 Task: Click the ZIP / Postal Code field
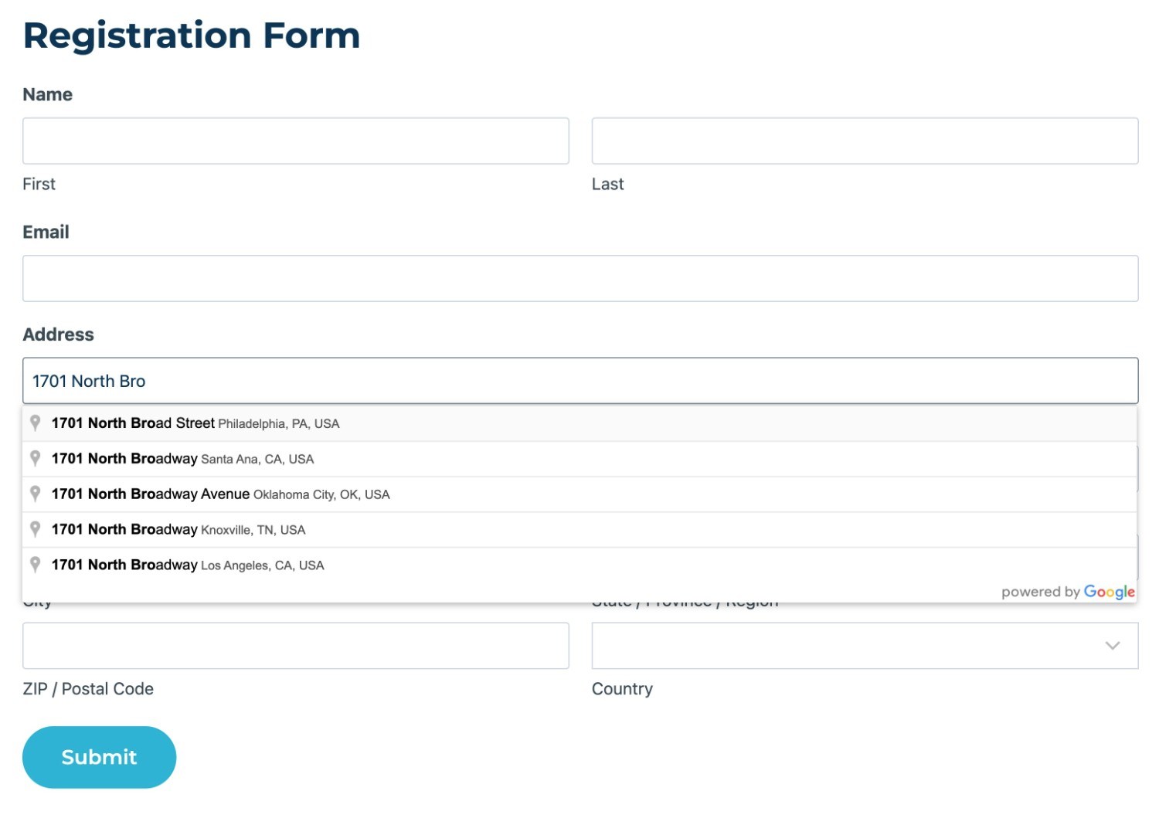(295, 645)
